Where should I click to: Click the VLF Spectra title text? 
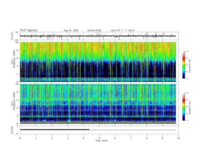(x=29, y=30)
